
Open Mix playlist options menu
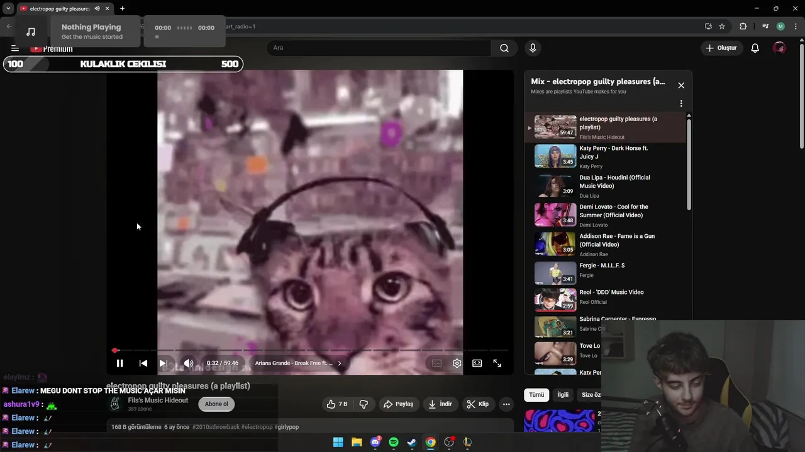(x=681, y=104)
